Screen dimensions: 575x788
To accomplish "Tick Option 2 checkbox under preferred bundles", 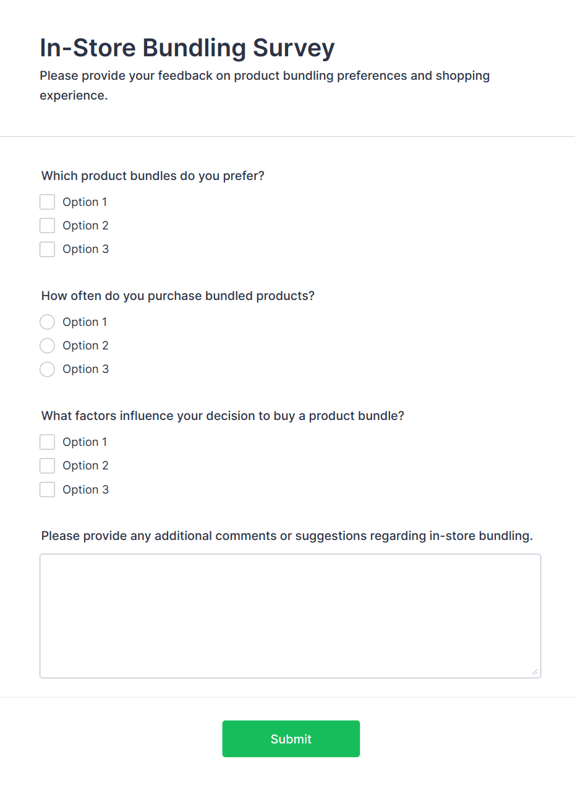I will [x=47, y=226].
